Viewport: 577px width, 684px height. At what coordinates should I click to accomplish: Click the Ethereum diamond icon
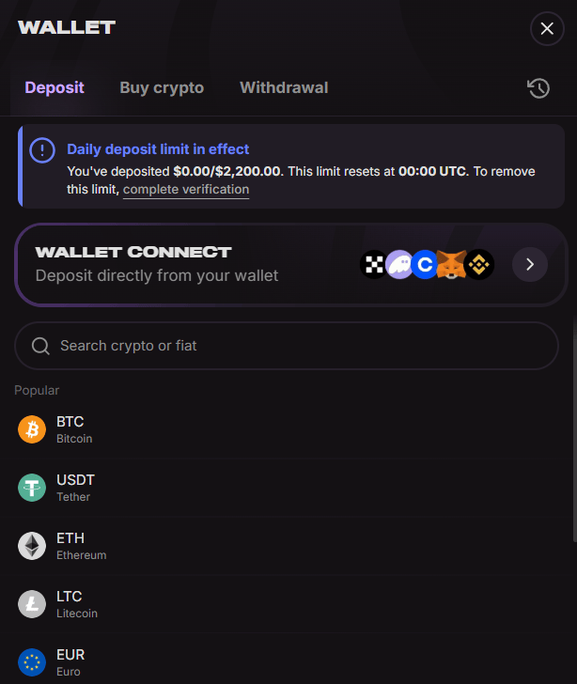32,546
